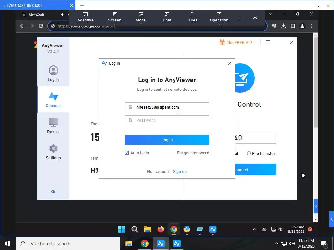This screenshot has width=334, height=250.
Task: Select the File transfer radio button
Action: coord(249,153)
